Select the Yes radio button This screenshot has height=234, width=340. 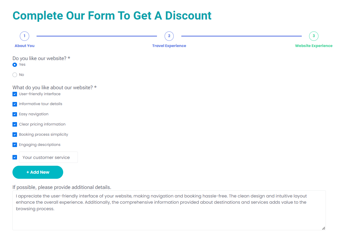pos(14,65)
